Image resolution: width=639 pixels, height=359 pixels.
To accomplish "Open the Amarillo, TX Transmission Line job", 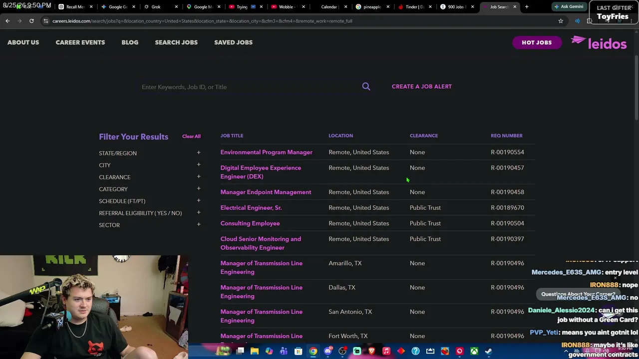I will click(x=262, y=267).
